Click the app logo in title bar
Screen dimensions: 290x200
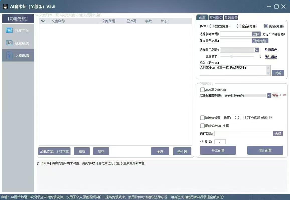point(5,6)
